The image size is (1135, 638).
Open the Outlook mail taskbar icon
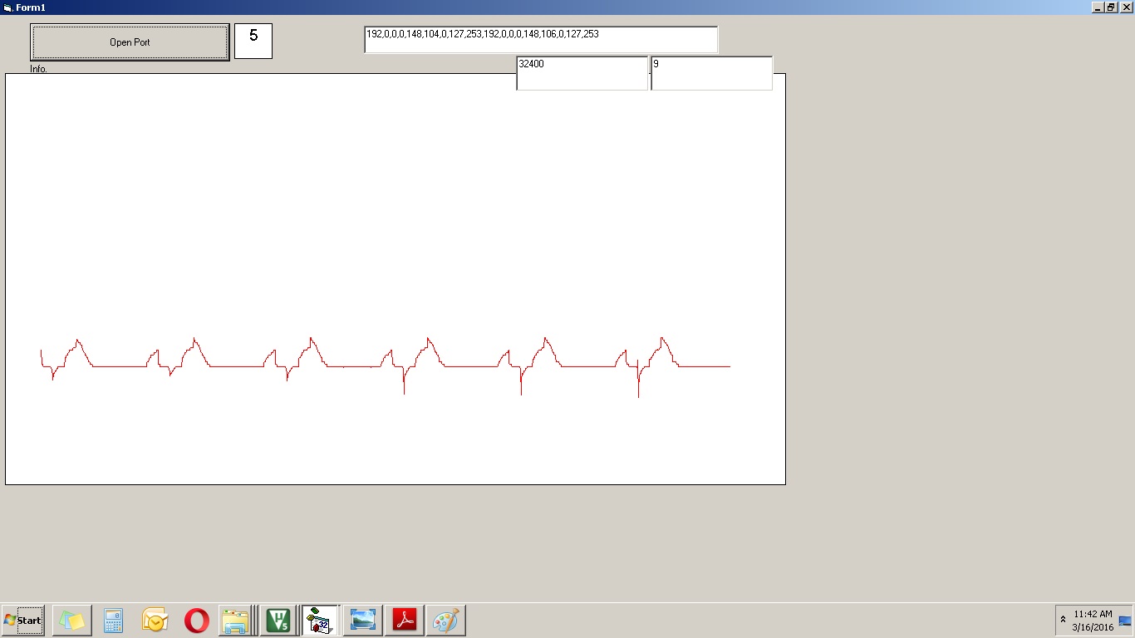coord(155,621)
